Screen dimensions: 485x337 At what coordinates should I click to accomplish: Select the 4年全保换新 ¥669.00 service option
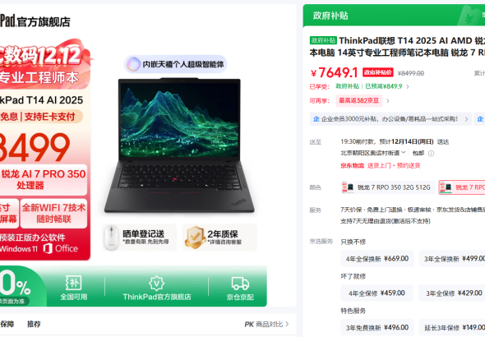(377, 258)
